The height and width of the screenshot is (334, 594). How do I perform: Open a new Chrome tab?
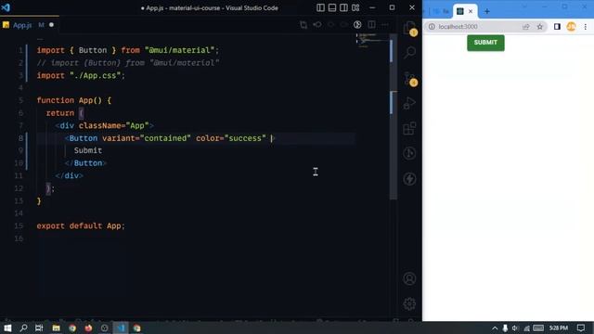click(486, 12)
